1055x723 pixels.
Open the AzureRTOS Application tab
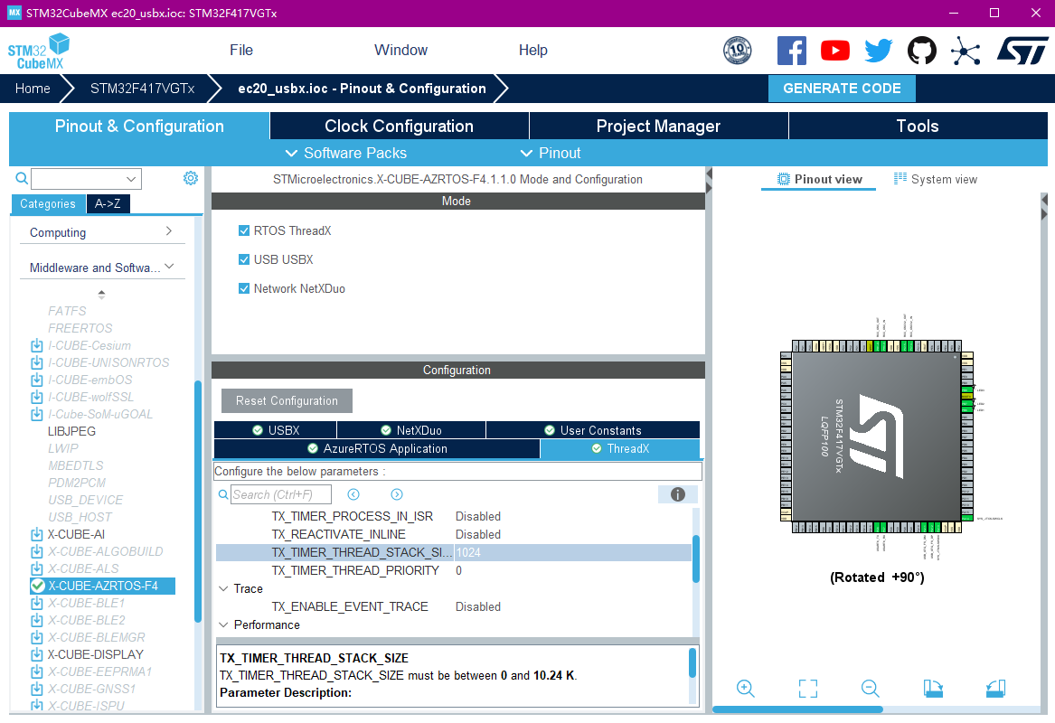coord(377,448)
